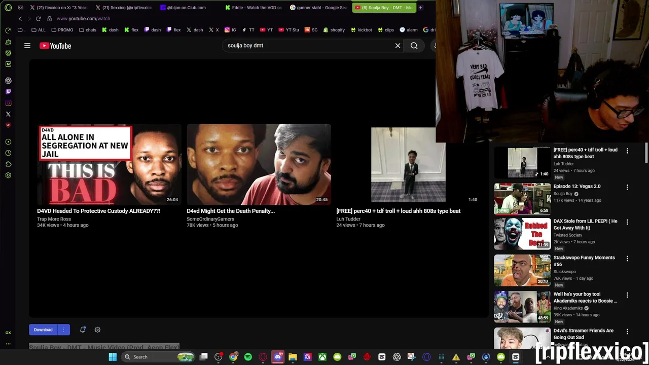Screen dimensions: 649x365
Task: Switch to the 'flexxico on X: 3 Years' tab
Action: coord(59,8)
